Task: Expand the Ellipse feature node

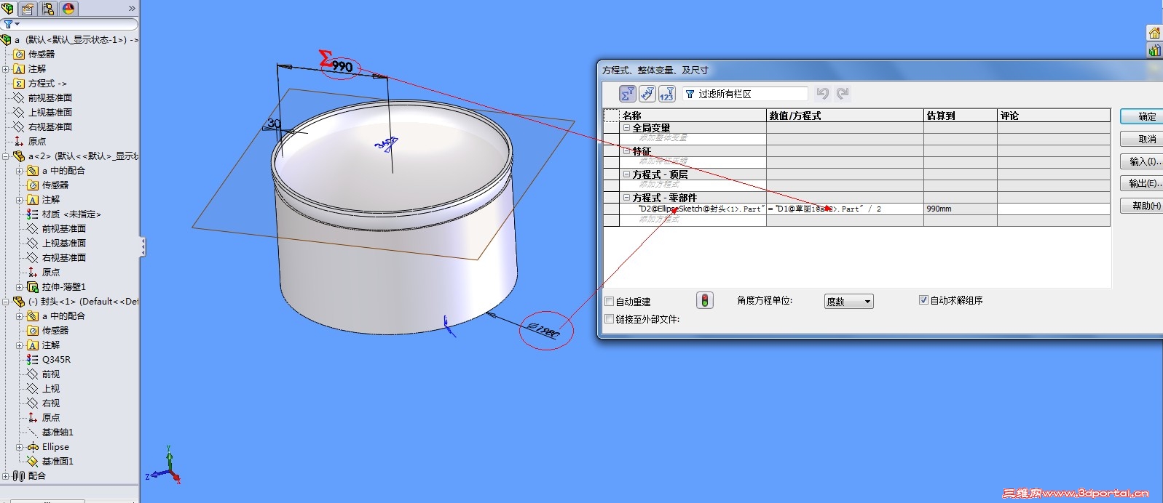Action: [x=20, y=447]
